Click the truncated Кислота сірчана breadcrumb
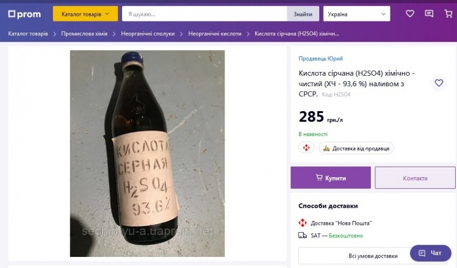The width and height of the screenshot is (457, 268). (296, 33)
